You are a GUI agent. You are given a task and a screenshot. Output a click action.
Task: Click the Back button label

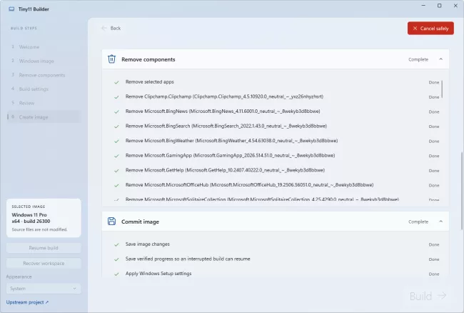(x=116, y=28)
